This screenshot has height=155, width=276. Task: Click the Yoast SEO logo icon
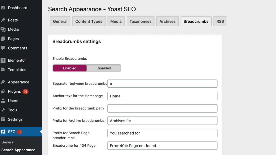(3, 132)
